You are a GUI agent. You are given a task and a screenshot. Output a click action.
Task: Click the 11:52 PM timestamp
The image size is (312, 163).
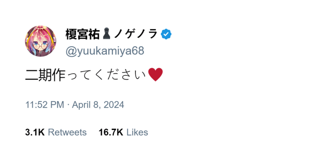coord(45,105)
